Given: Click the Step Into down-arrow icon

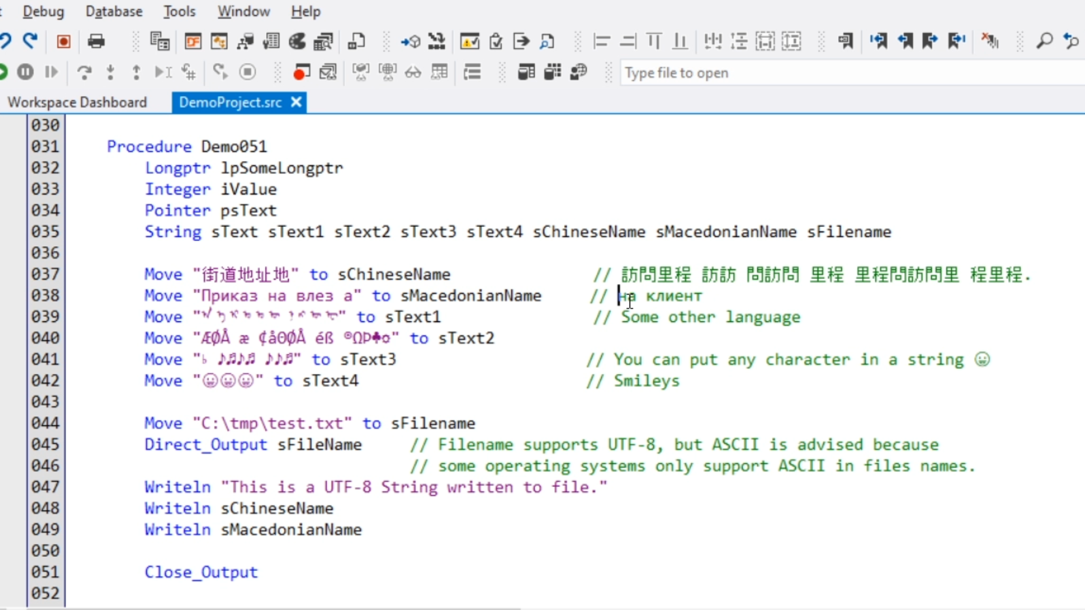Looking at the screenshot, I should (111, 72).
